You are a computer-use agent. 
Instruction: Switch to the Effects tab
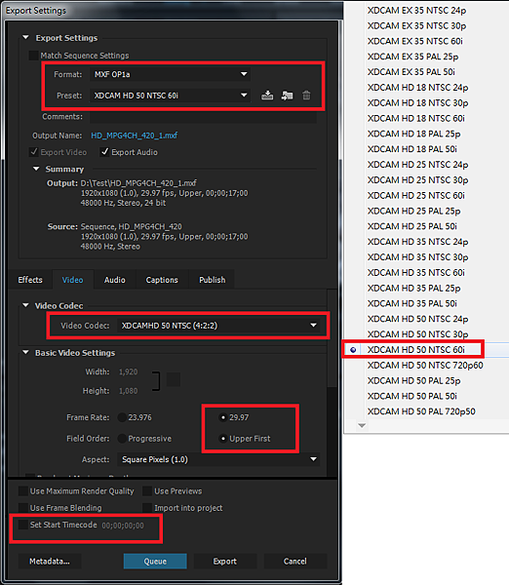[x=30, y=280]
